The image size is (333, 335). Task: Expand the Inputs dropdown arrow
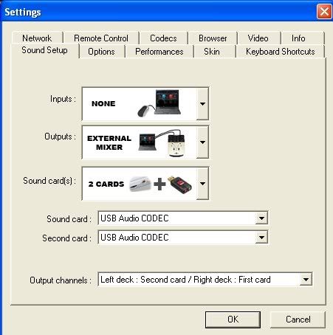[202, 104]
